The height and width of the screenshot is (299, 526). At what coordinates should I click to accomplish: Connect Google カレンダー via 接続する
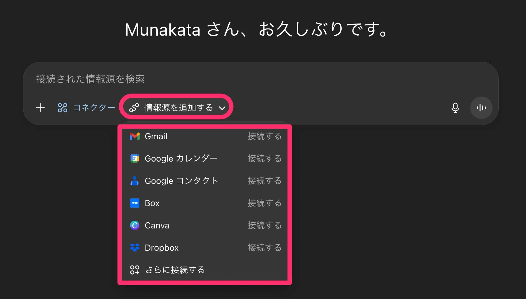click(x=265, y=158)
